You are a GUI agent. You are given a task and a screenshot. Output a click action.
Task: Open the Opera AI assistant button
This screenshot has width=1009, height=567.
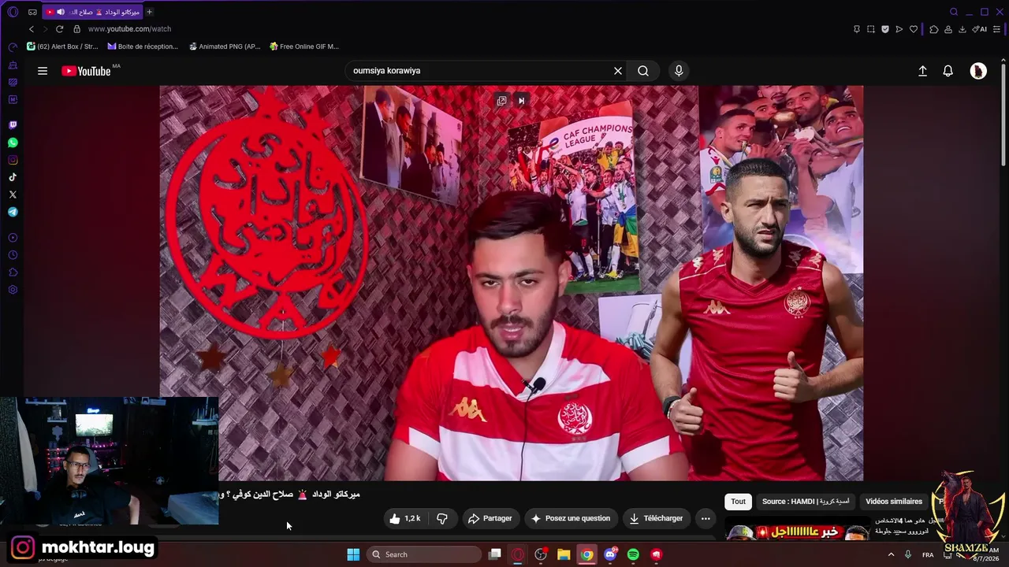tap(980, 29)
